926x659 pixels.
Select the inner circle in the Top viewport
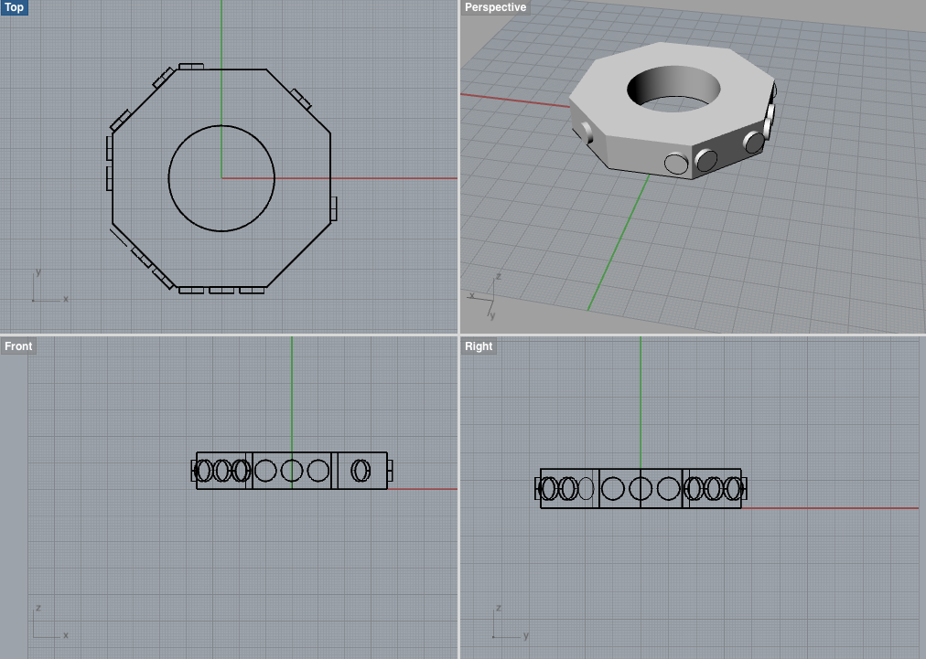[221, 178]
